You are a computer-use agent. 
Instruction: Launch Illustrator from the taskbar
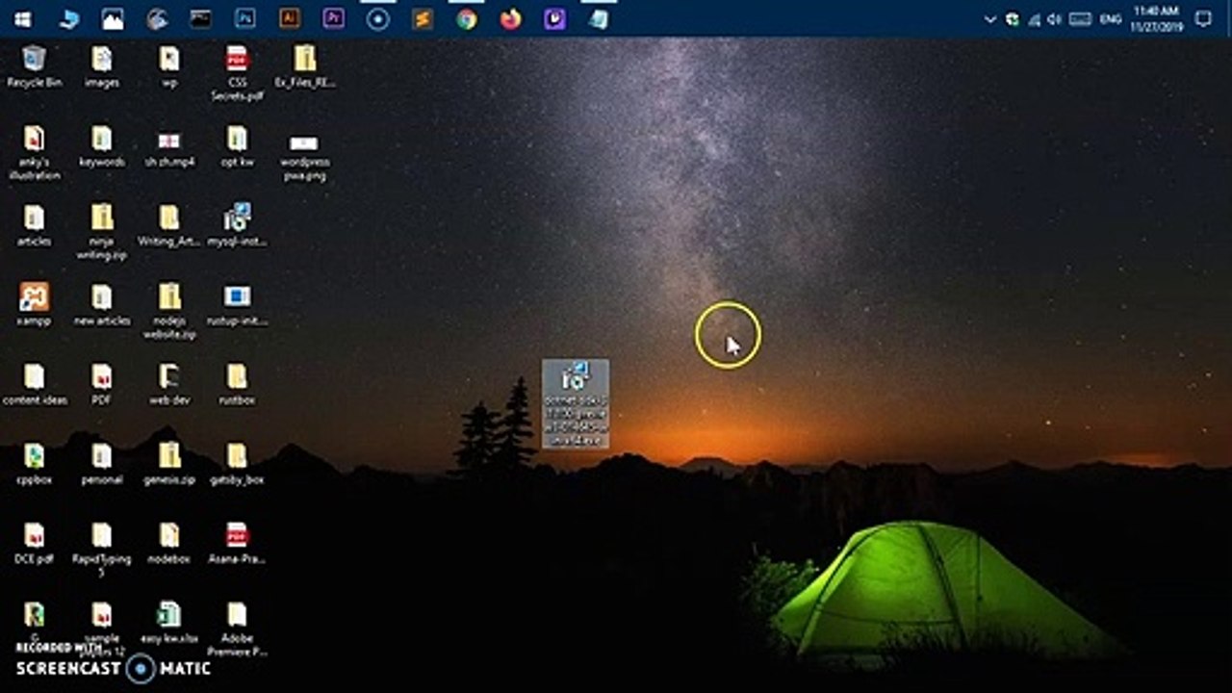coord(290,18)
